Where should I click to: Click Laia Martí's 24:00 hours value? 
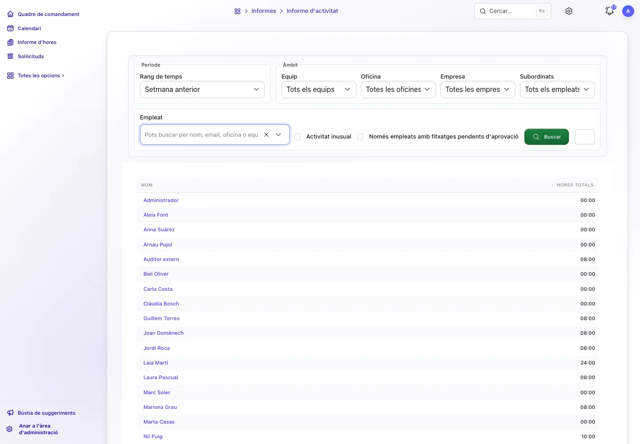tap(588, 363)
